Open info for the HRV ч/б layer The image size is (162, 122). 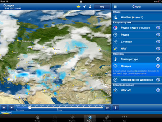point(158,90)
